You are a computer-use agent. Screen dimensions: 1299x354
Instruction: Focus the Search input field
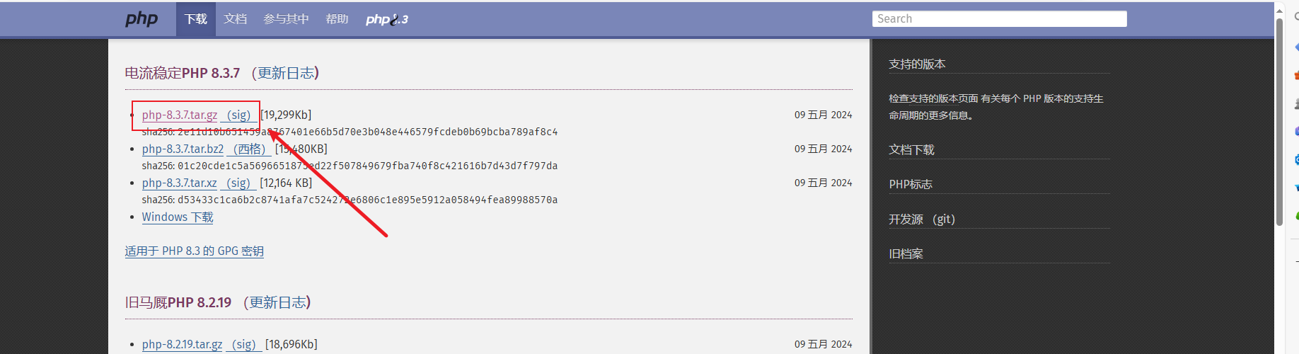[998, 19]
